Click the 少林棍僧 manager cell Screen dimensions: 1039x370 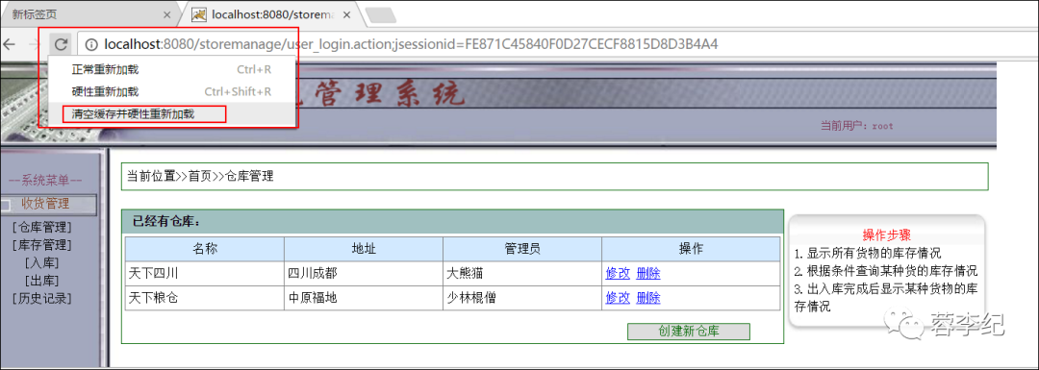point(522,298)
